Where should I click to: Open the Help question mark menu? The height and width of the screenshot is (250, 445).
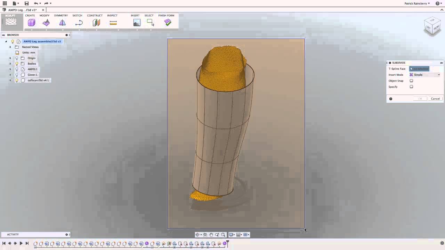438,3
